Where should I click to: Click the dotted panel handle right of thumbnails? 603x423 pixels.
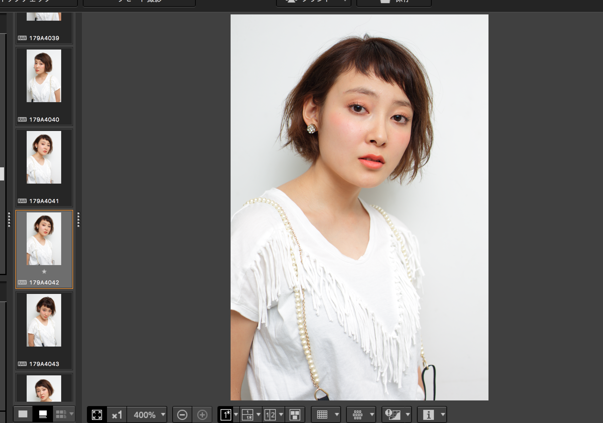pos(78,219)
